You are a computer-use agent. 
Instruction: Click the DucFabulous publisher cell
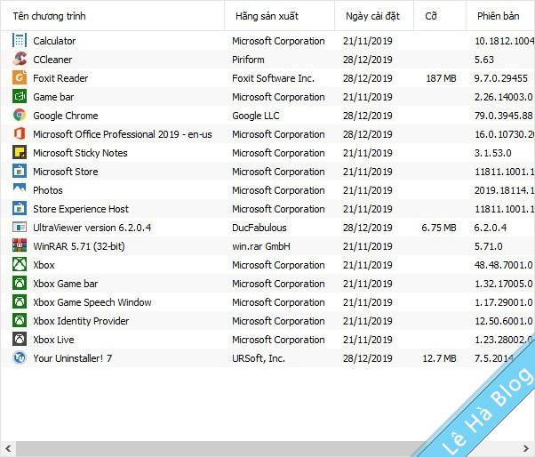(260, 228)
